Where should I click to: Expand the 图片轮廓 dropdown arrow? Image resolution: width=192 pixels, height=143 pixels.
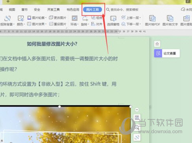click(x=46, y=18)
